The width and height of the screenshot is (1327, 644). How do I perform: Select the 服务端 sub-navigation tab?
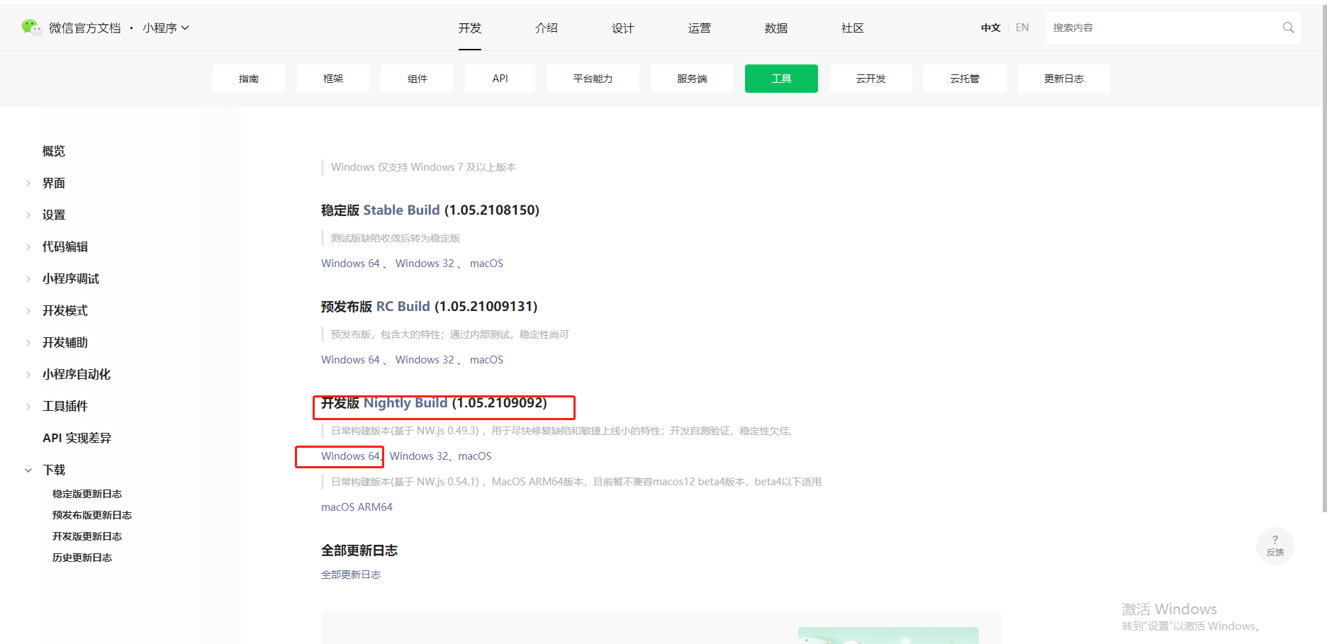coord(692,79)
